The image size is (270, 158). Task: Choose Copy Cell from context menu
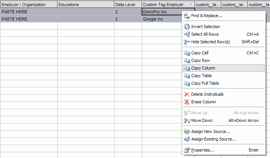coord(200,53)
